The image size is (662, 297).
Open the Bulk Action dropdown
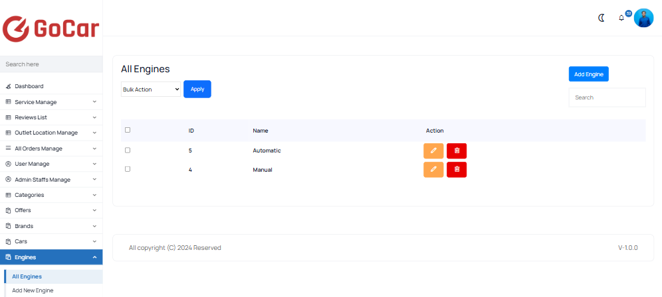[x=151, y=89]
